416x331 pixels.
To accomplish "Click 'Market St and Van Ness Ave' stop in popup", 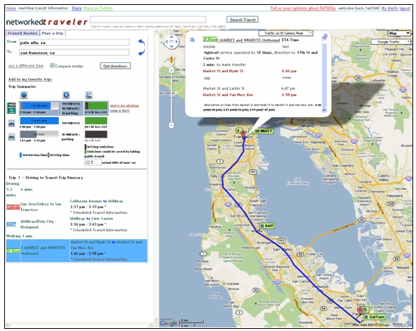I will tap(228, 95).
